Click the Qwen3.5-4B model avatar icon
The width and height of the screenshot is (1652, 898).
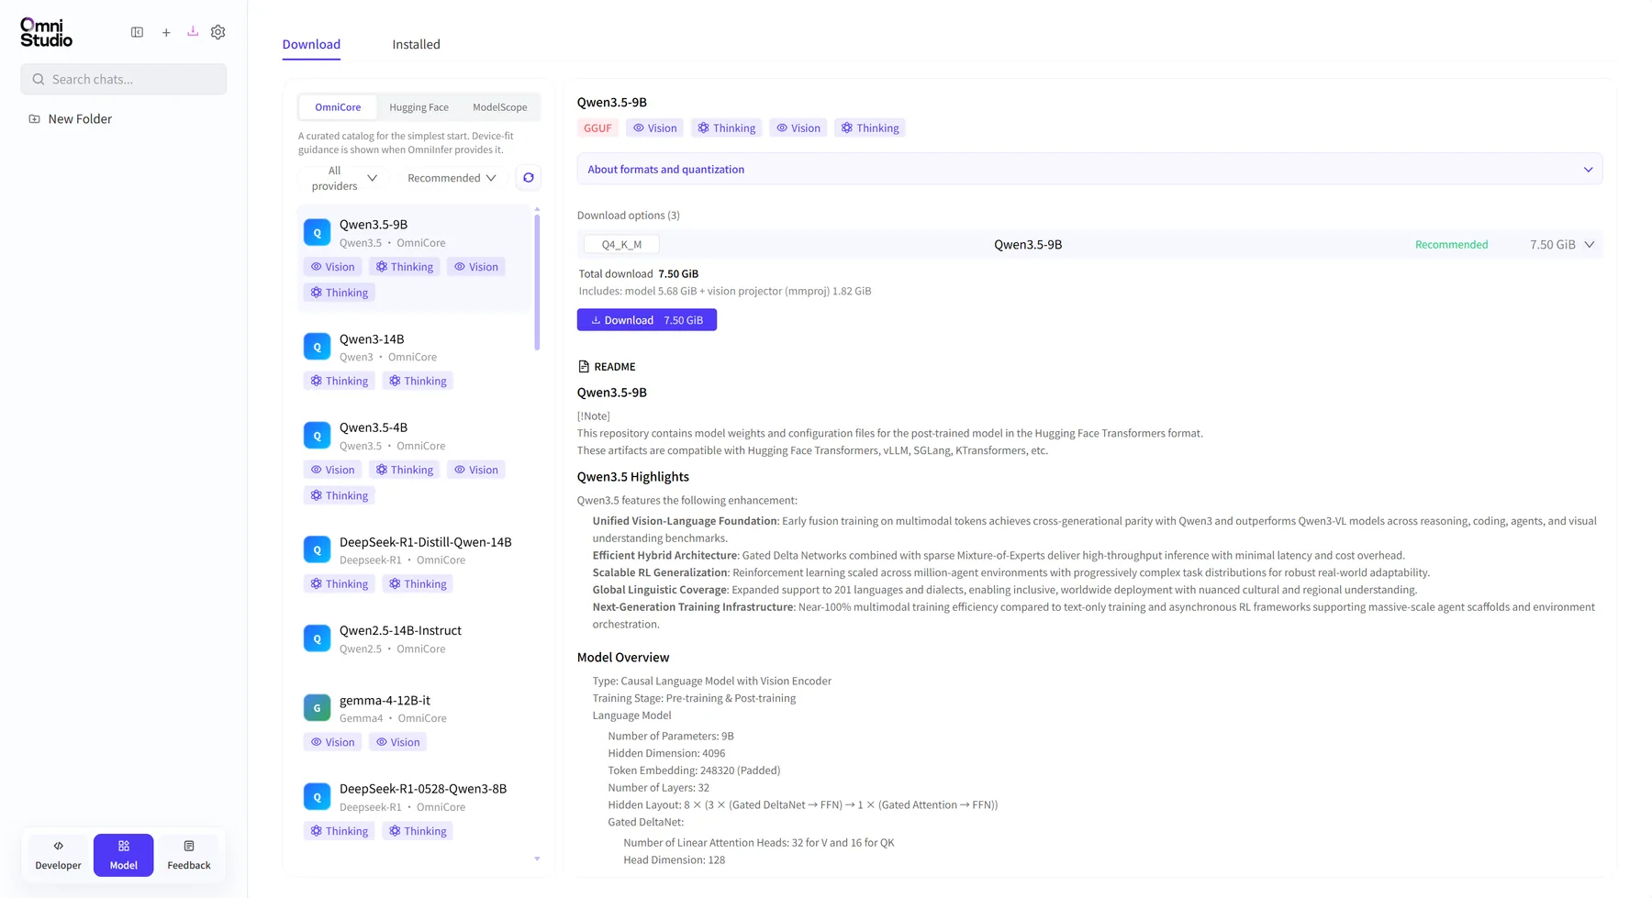(x=318, y=436)
